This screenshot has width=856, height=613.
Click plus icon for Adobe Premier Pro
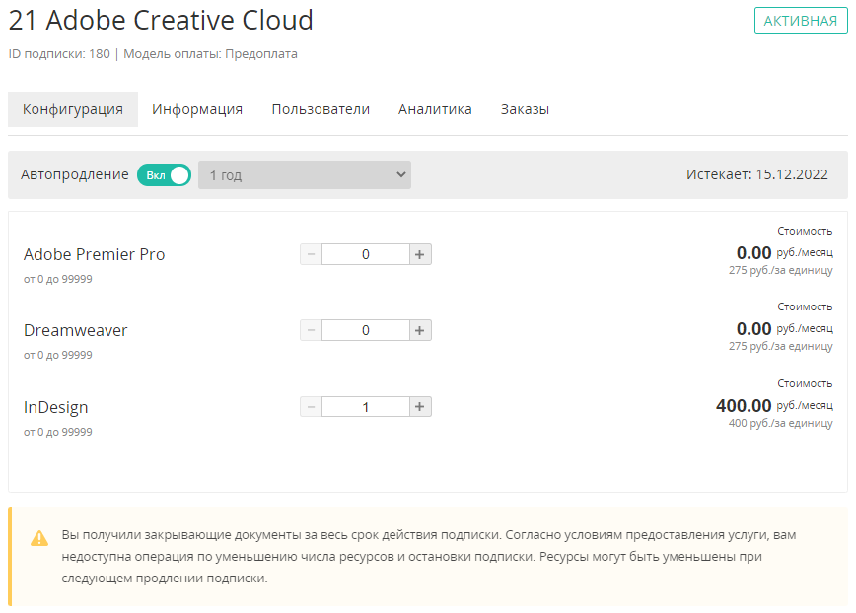420,254
